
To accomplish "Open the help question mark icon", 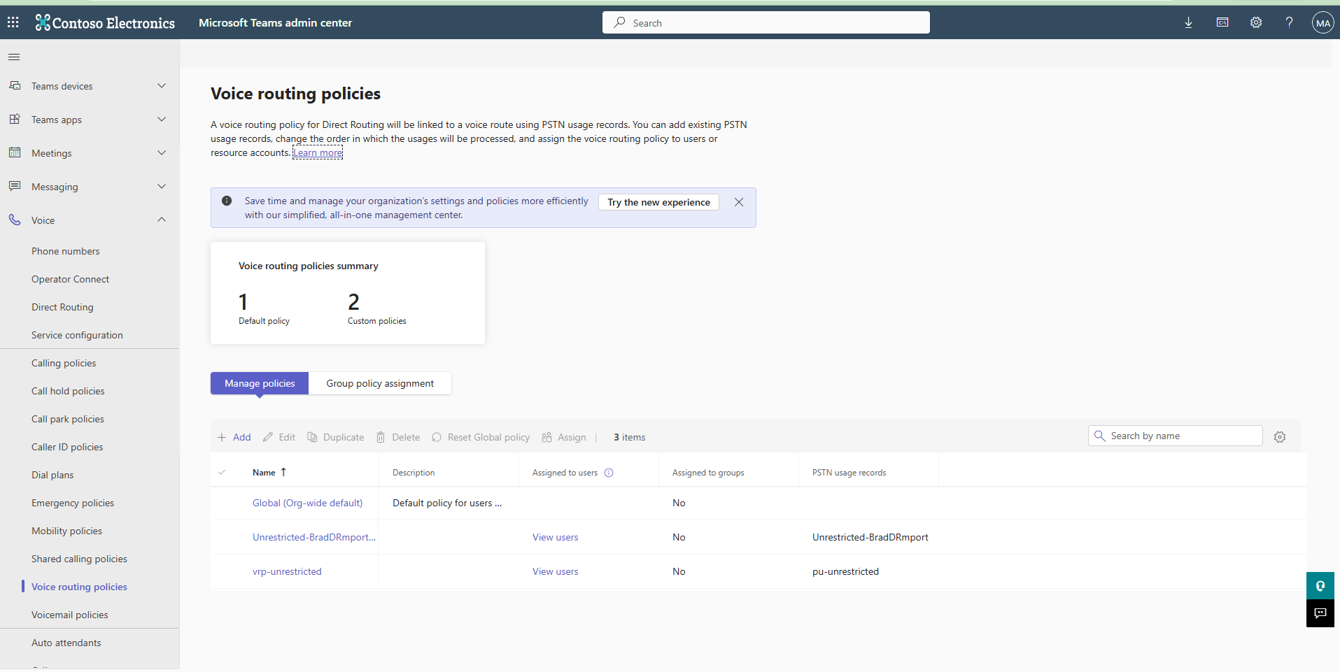I will click(1289, 22).
